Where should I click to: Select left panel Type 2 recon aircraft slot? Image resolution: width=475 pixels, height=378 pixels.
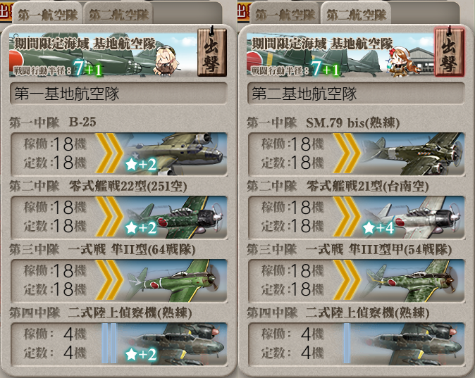tap(119, 344)
